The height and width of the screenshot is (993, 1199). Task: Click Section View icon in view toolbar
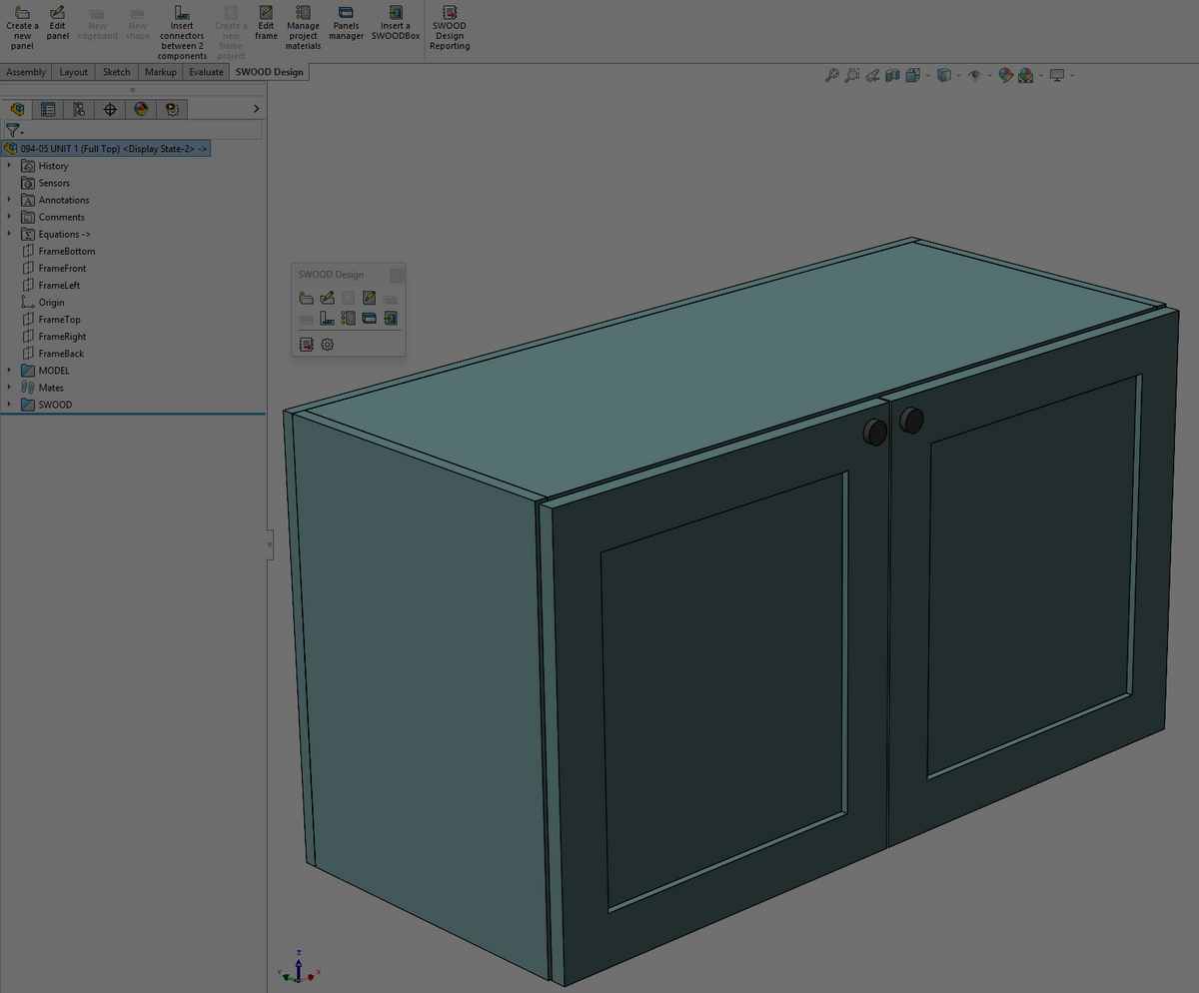pyautogui.click(x=893, y=75)
